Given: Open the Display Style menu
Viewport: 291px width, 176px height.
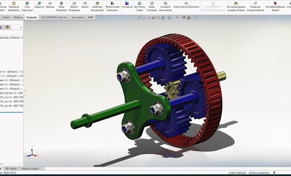Looking at the screenshot, I should tap(170, 18).
